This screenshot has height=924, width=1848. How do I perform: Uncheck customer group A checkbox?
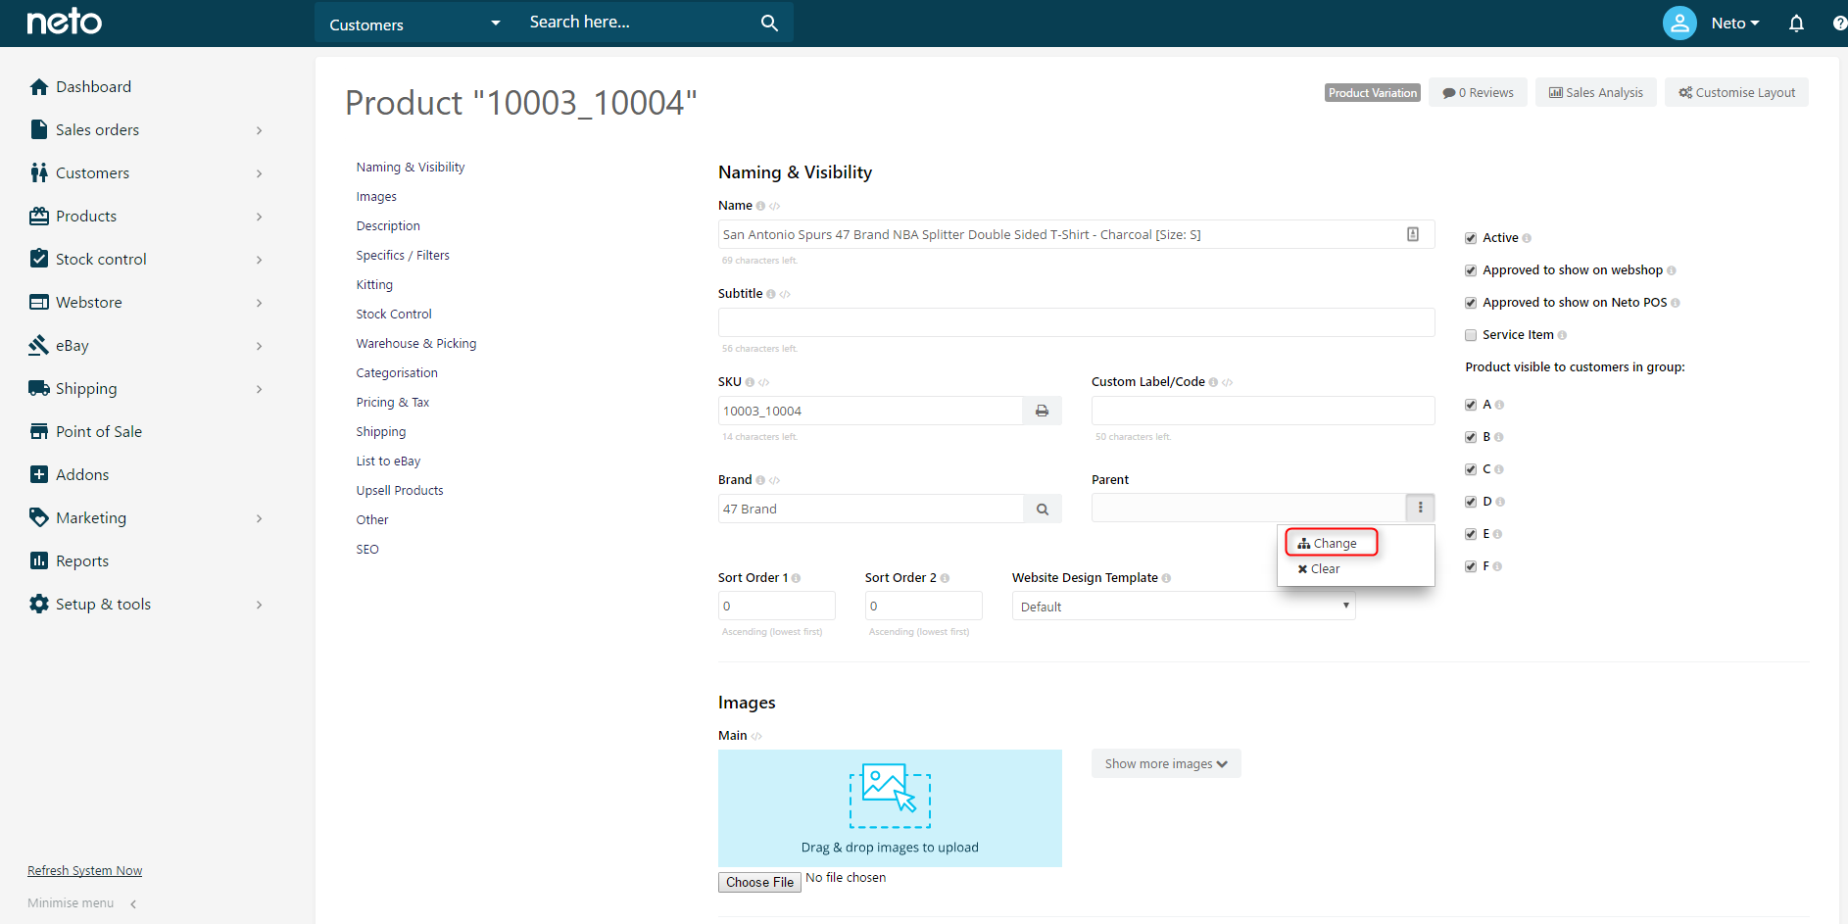1471,405
